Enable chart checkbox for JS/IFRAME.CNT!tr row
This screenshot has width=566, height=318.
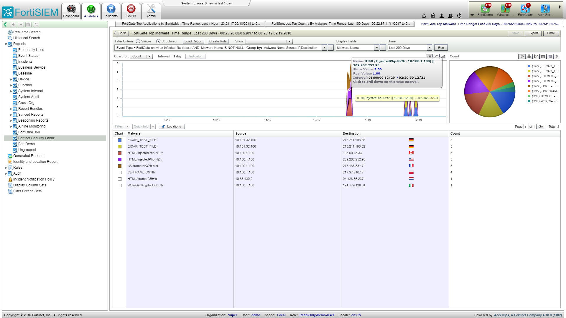coord(120,173)
